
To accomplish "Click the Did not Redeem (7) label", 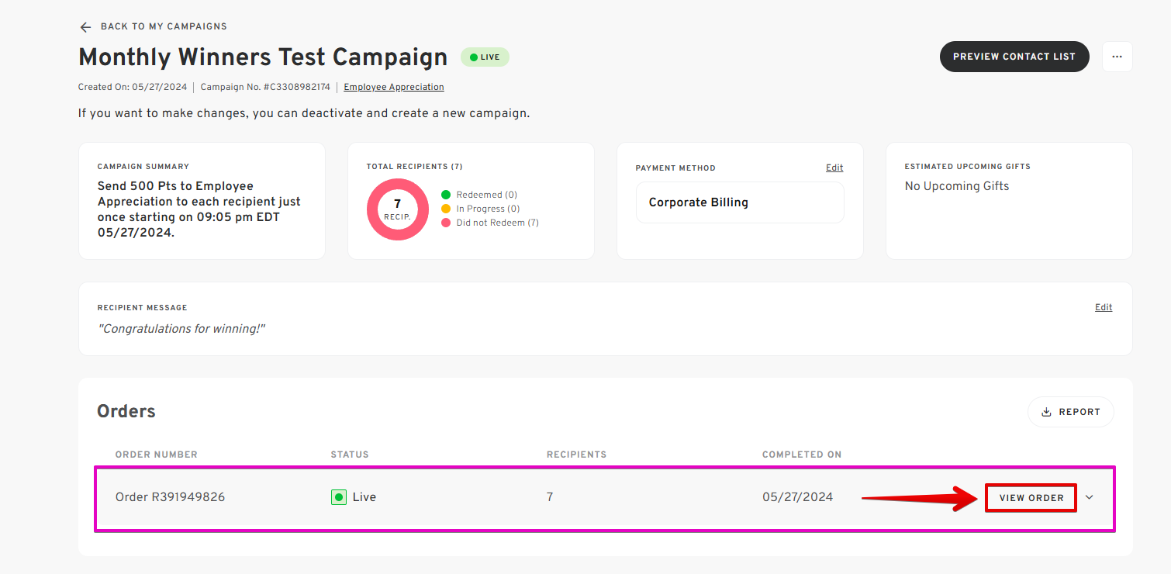I will 498,223.
